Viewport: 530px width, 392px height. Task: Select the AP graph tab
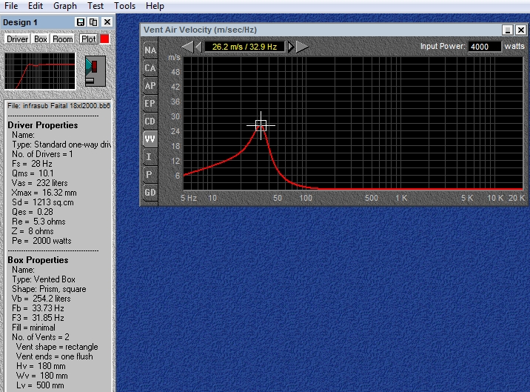[150, 86]
